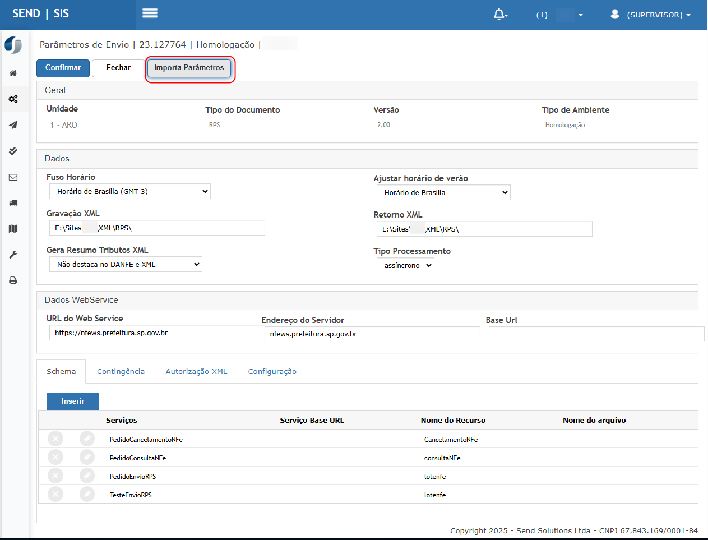Switch to the Contingência tab
This screenshot has width=708, height=540.
(121, 372)
